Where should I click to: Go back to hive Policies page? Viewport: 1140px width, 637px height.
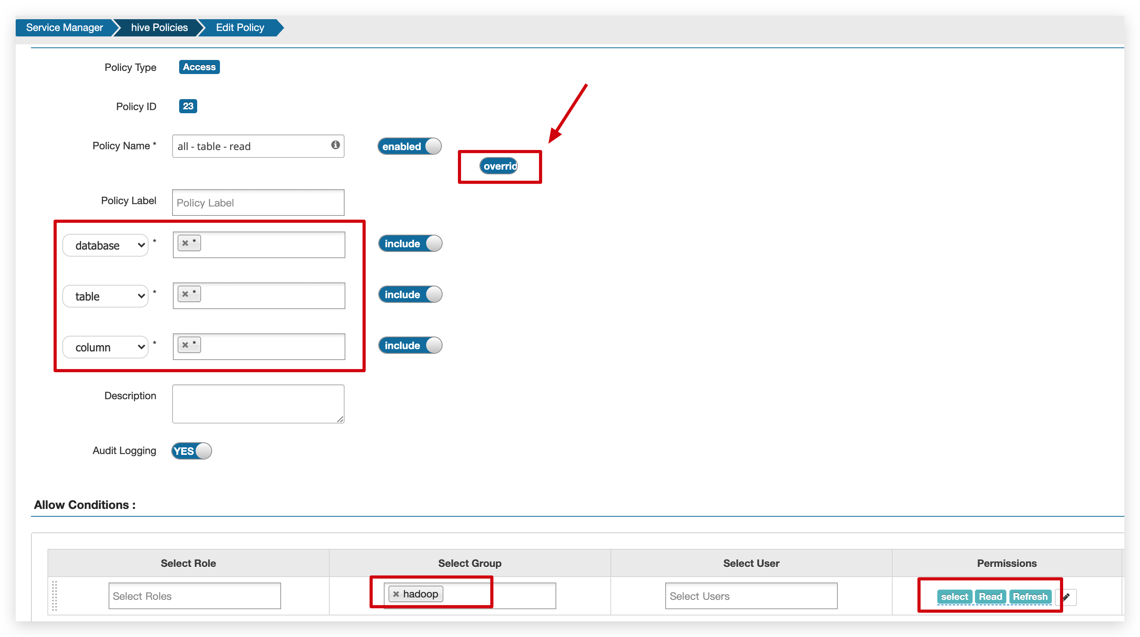(x=158, y=27)
